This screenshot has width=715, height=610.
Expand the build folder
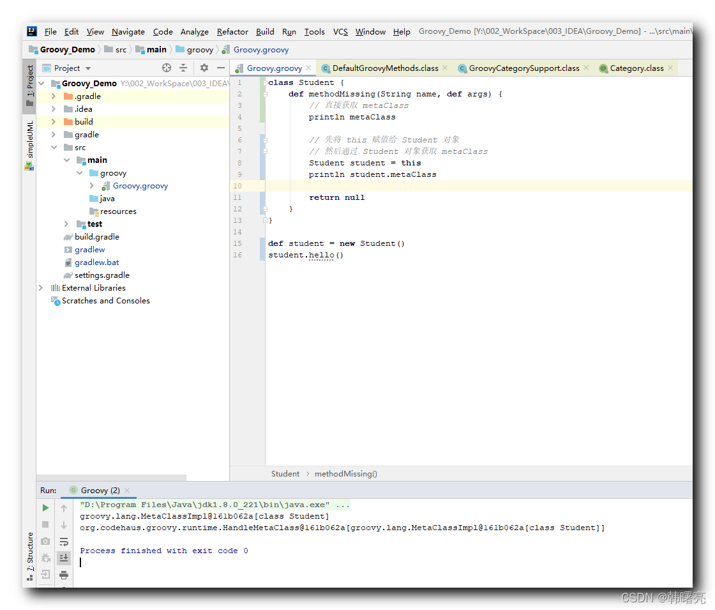(54, 122)
